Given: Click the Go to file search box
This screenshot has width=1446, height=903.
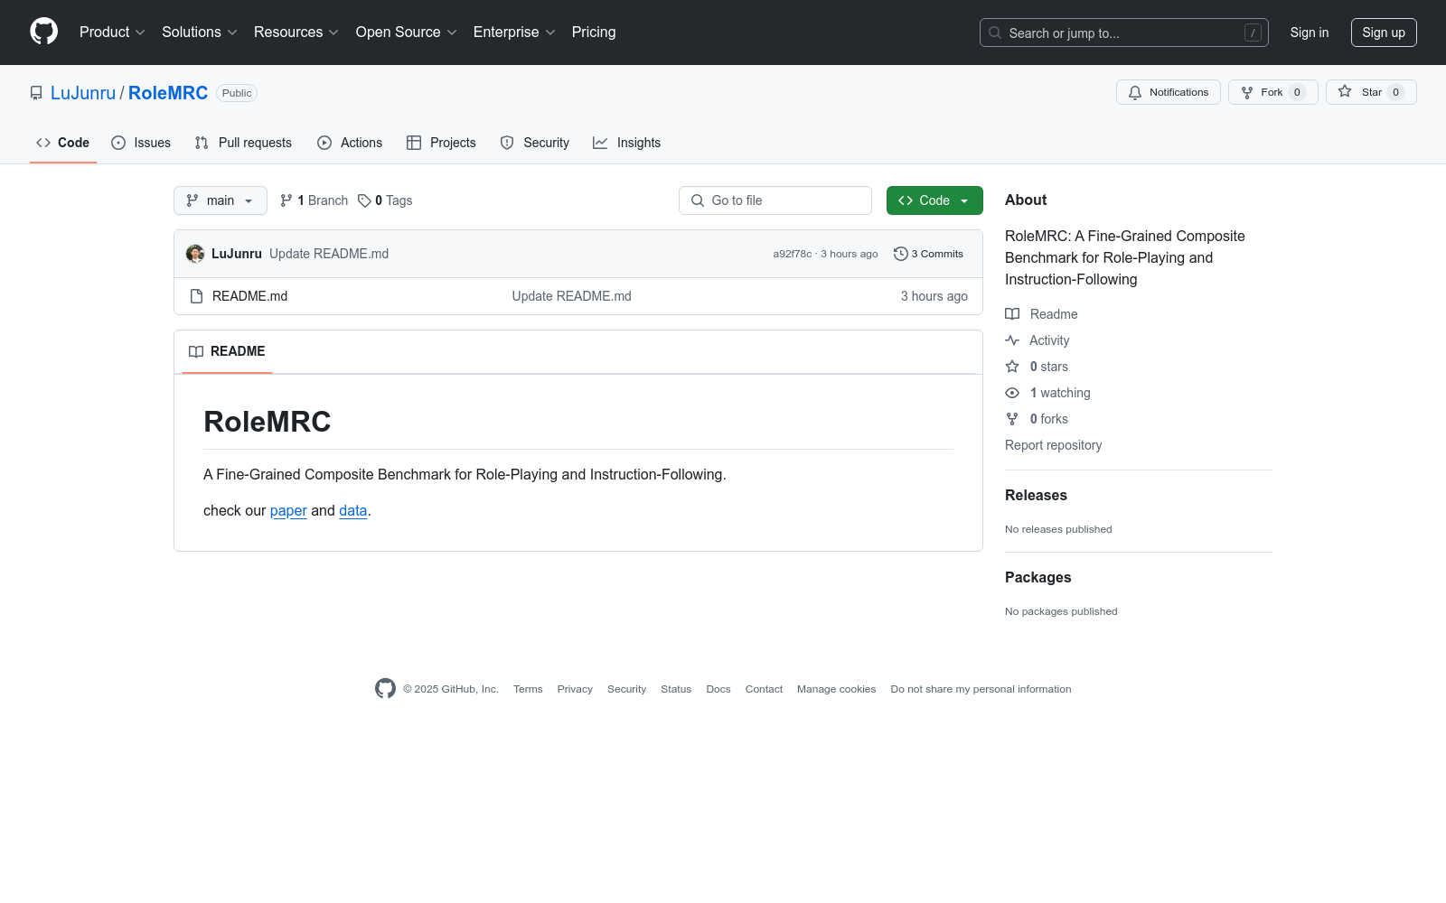Looking at the screenshot, I should [x=775, y=200].
